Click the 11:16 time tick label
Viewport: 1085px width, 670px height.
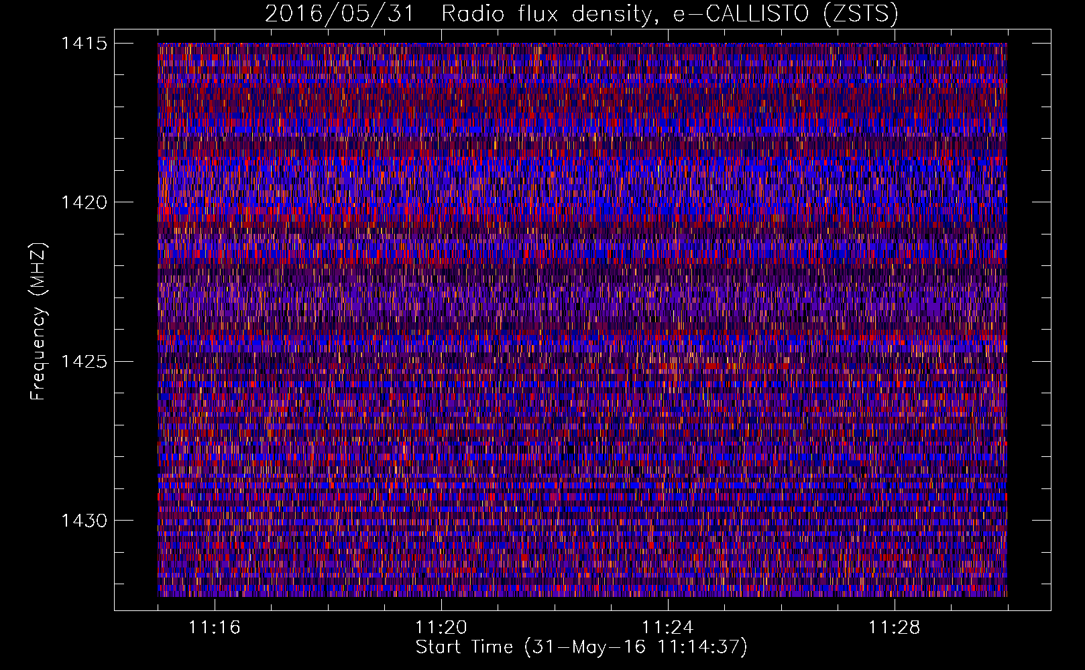tap(215, 627)
